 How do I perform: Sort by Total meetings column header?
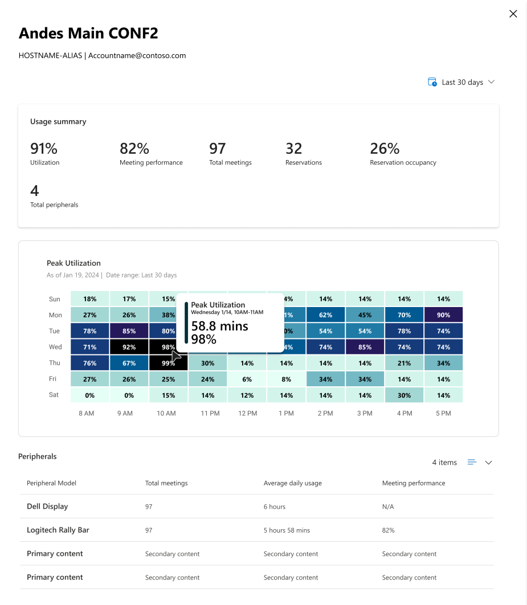coord(166,483)
